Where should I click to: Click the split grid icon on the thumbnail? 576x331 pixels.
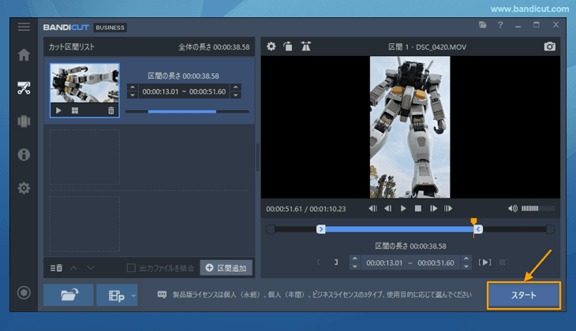[x=75, y=110]
